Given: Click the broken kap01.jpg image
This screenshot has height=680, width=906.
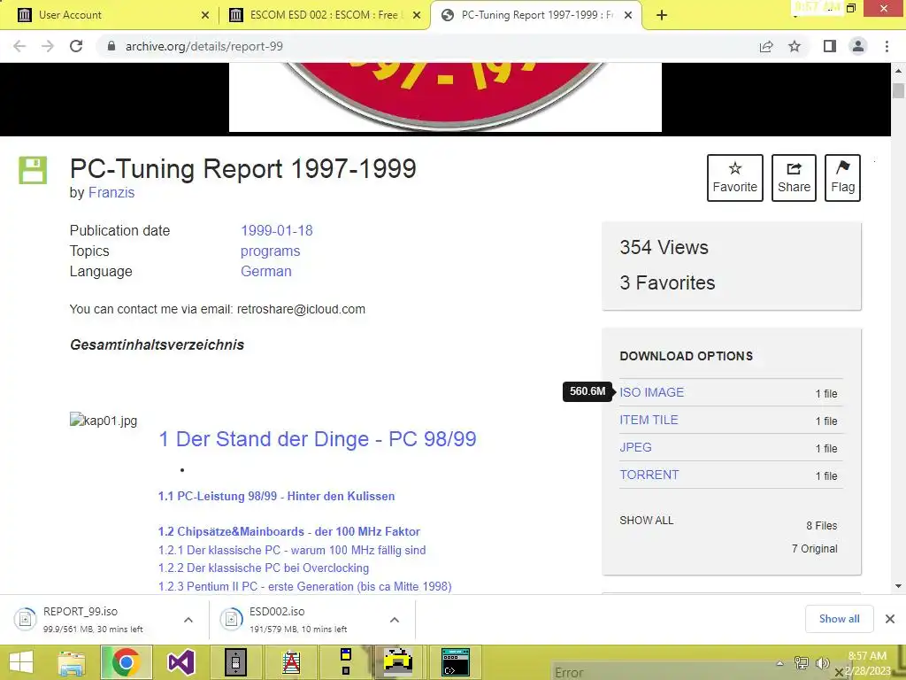Looking at the screenshot, I should pyautogui.click(x=104, y=421).
